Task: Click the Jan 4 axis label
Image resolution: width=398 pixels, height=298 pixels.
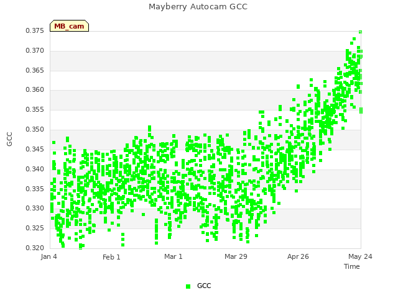Action: pyautogui.click(x=49, y=256)
